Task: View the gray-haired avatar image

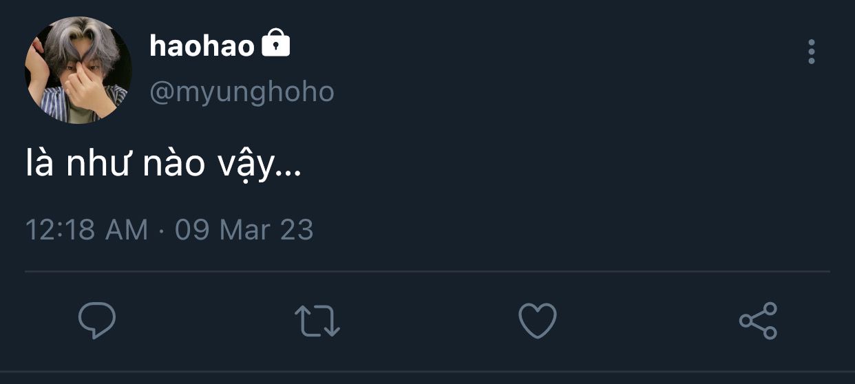Action: (78, 70)
